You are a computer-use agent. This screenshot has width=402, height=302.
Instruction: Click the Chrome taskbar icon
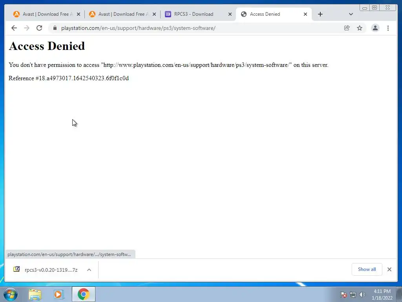click(83, 294)
